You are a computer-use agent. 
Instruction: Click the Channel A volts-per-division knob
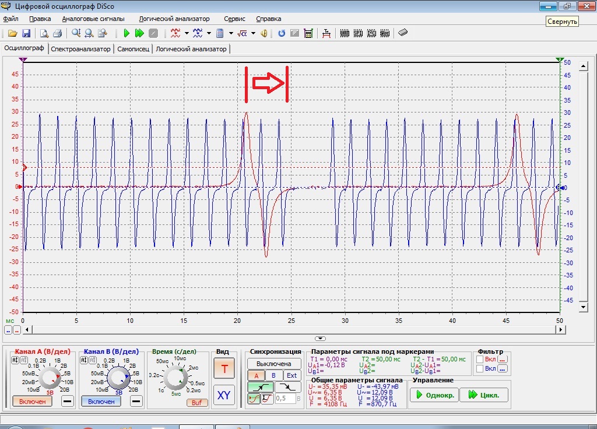50,377
